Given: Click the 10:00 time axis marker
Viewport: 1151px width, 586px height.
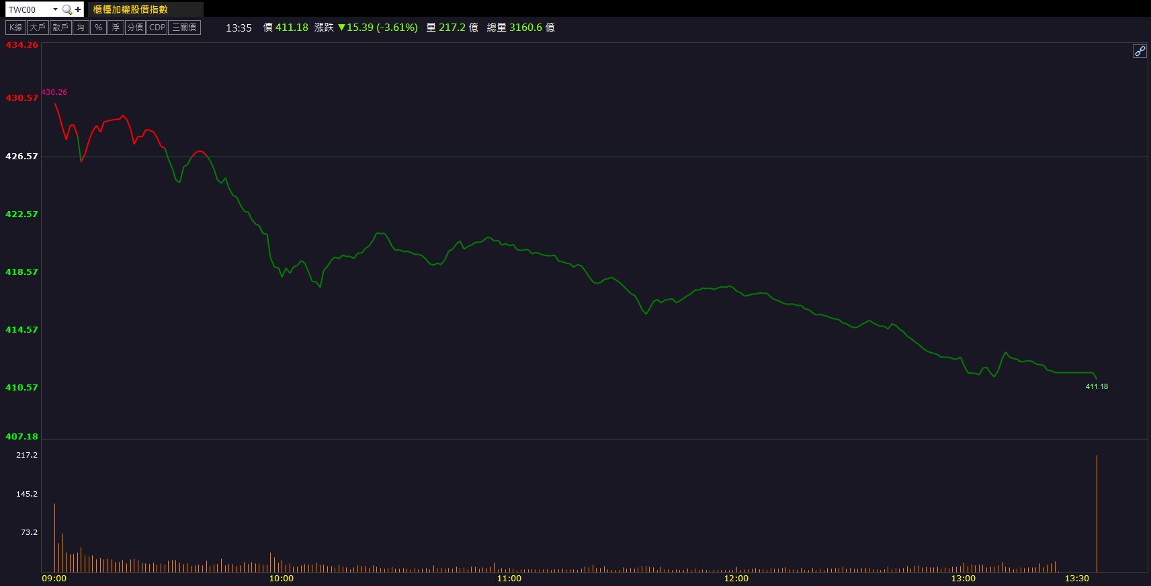Looking at the screenshot, I should tap(282, 579).
